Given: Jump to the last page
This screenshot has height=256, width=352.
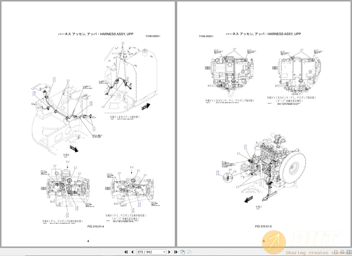Looking at the screenshot, I should [176, 252].
